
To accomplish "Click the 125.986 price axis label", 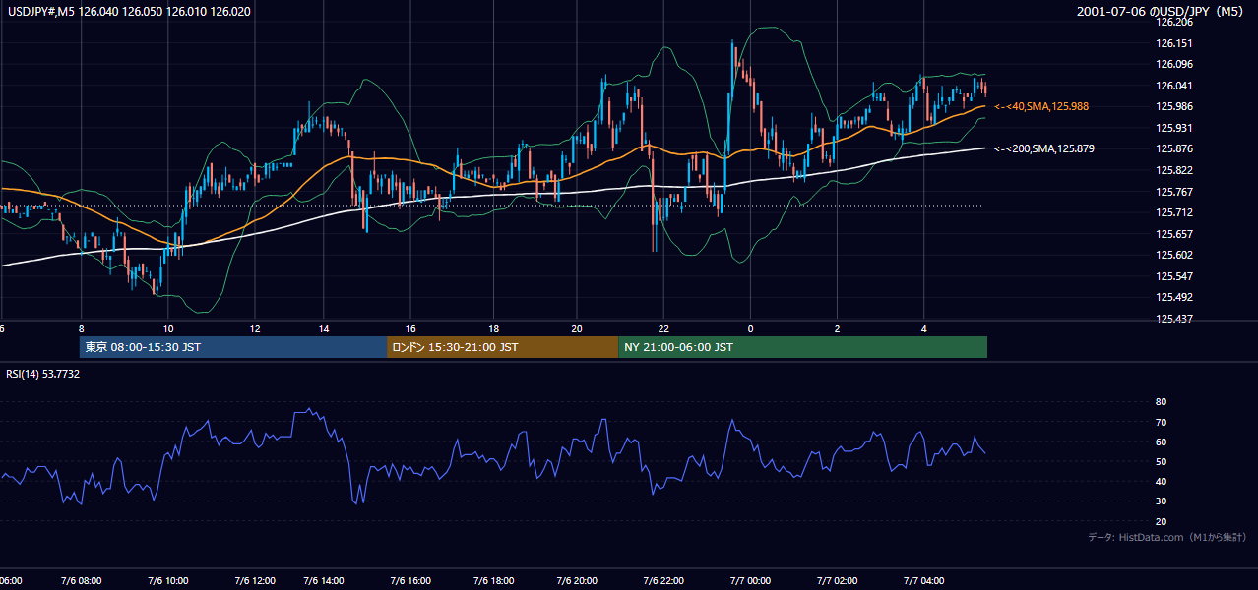I will [x=1175, y=106].
